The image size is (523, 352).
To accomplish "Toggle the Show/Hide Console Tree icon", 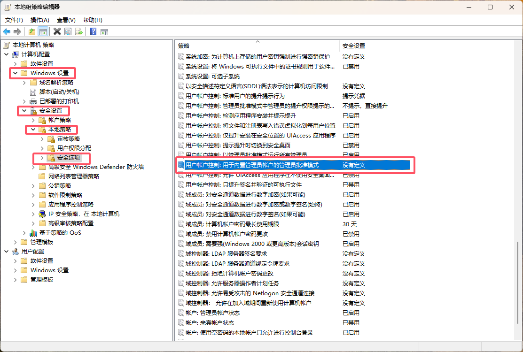I will point(43,31).
